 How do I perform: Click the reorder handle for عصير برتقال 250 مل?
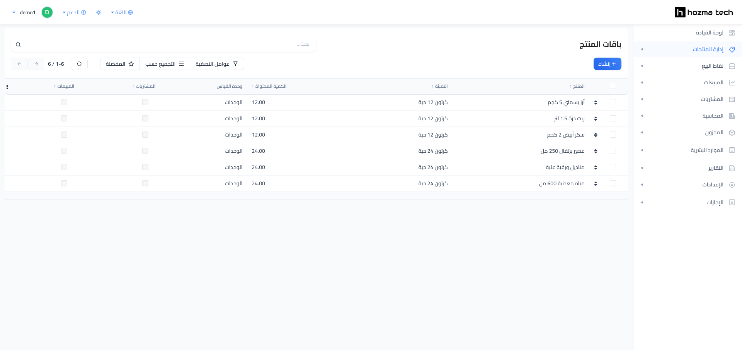coord(596,151)
